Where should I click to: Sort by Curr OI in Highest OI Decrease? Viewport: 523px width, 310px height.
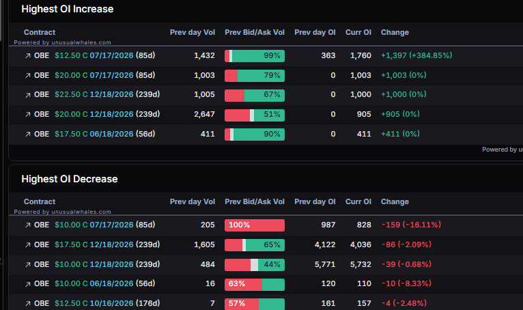(358, 201)
